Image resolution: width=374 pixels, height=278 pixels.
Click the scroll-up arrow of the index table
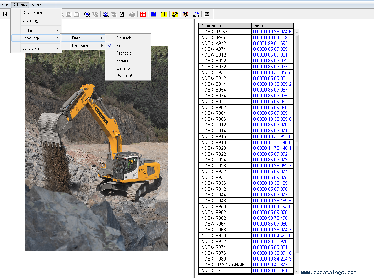(x=297, y=32)
